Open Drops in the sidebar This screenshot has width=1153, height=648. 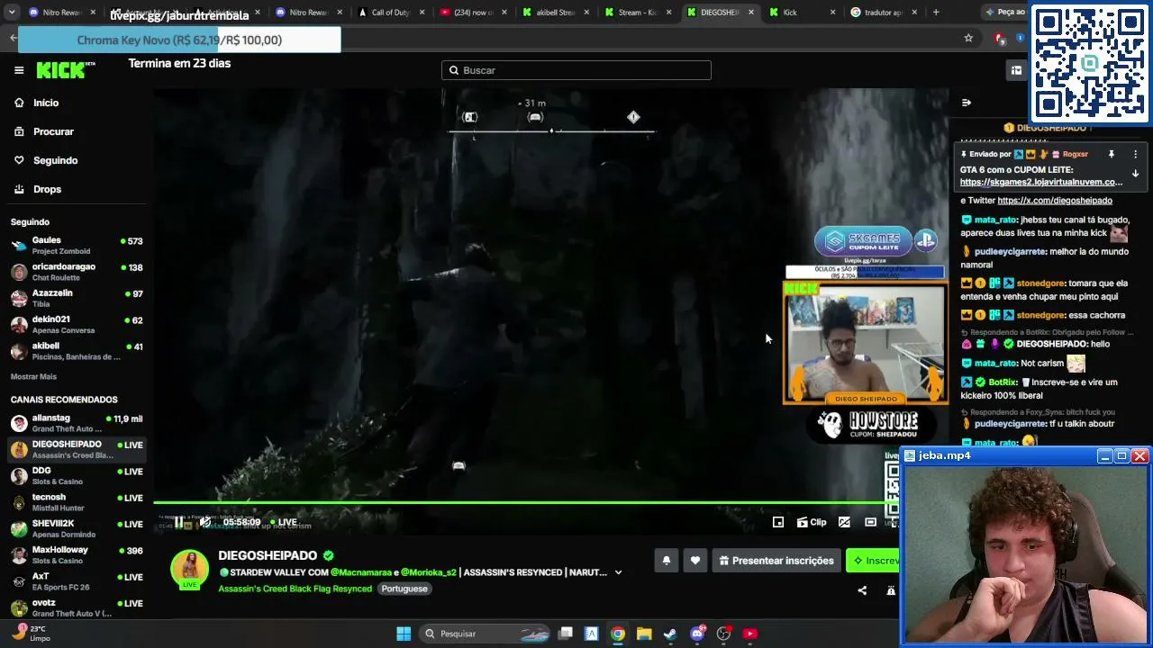pyautogui.click(x=47, y=189)
